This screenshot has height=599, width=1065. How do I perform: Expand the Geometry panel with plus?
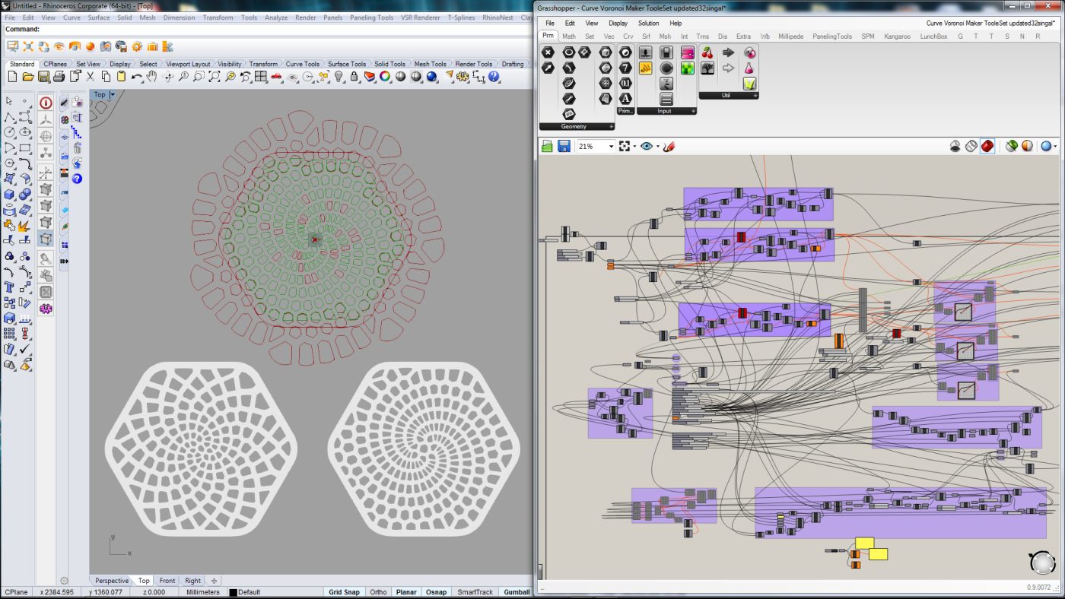pos(611,126)
